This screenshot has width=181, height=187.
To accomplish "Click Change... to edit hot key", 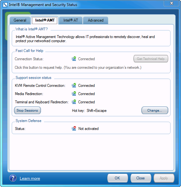I will [155, 110].
